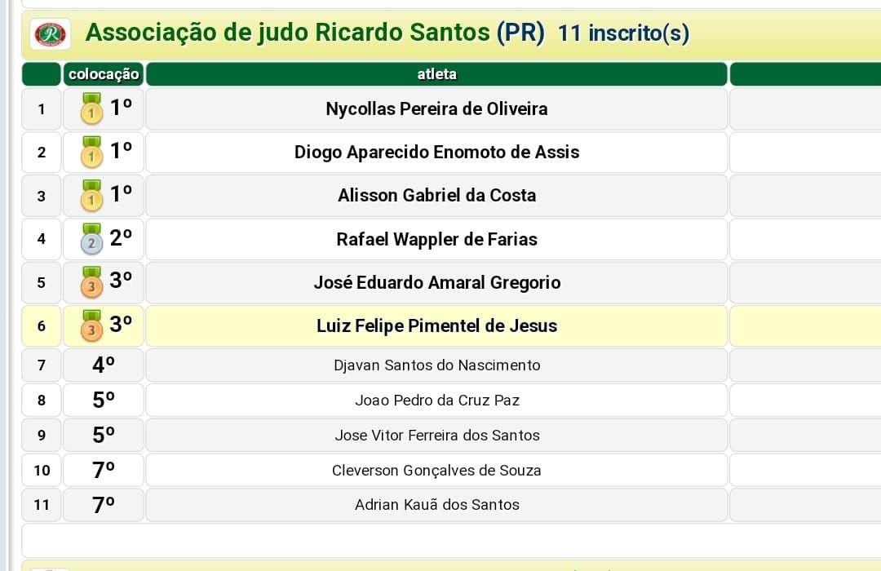The image size is (881, 571).
Task: Click the 'colocação' column header
Action: coord(104,74)
